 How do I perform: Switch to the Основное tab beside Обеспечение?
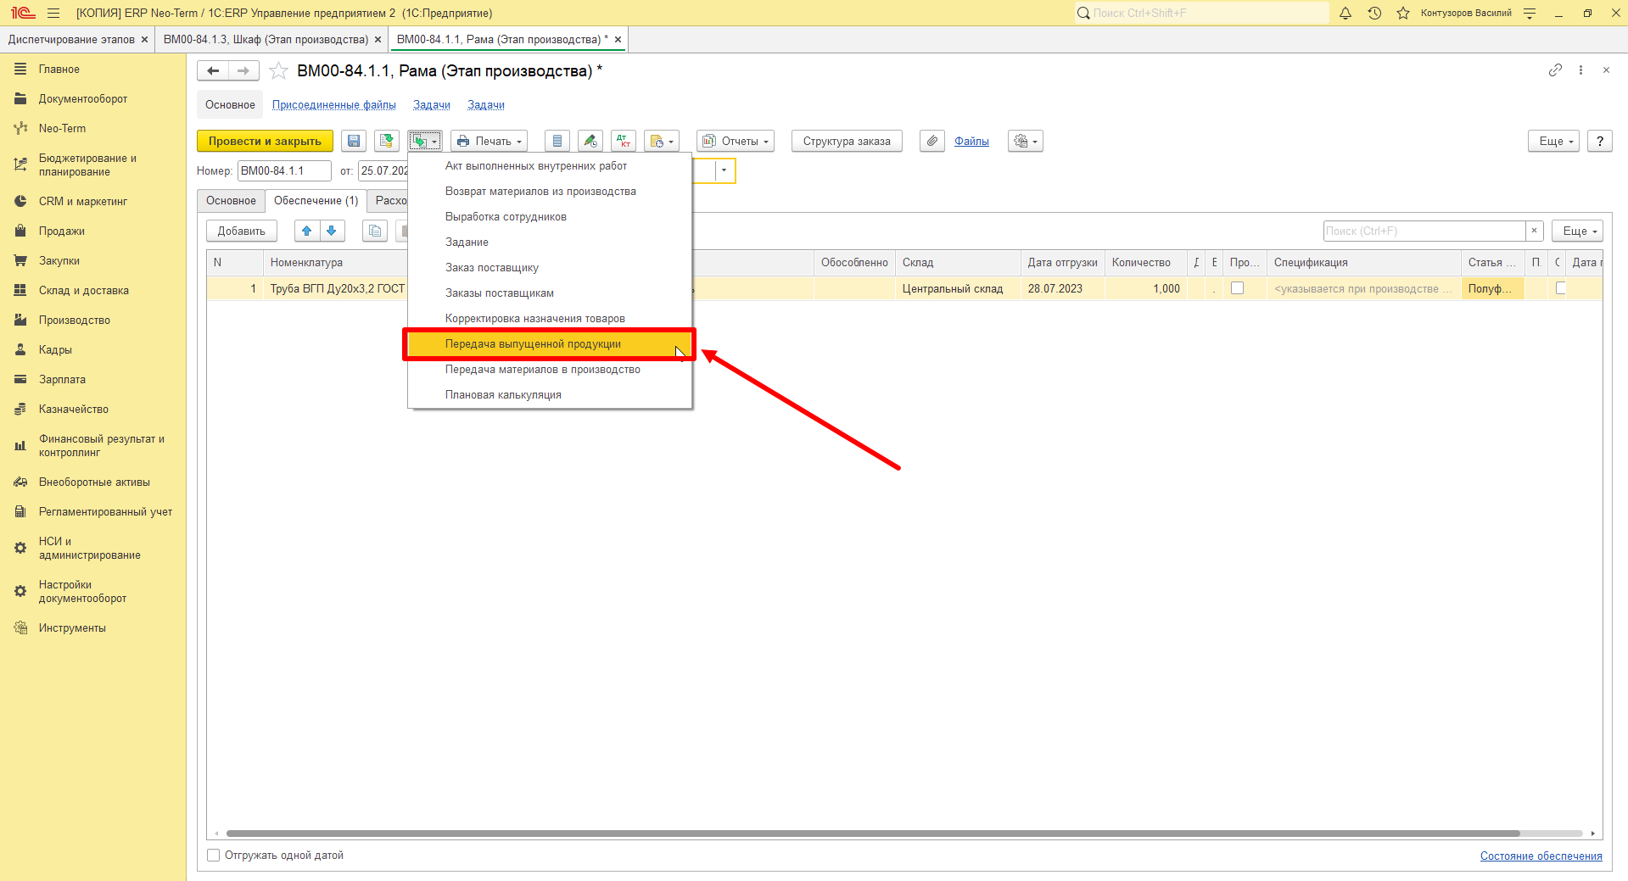click(231, 201)
